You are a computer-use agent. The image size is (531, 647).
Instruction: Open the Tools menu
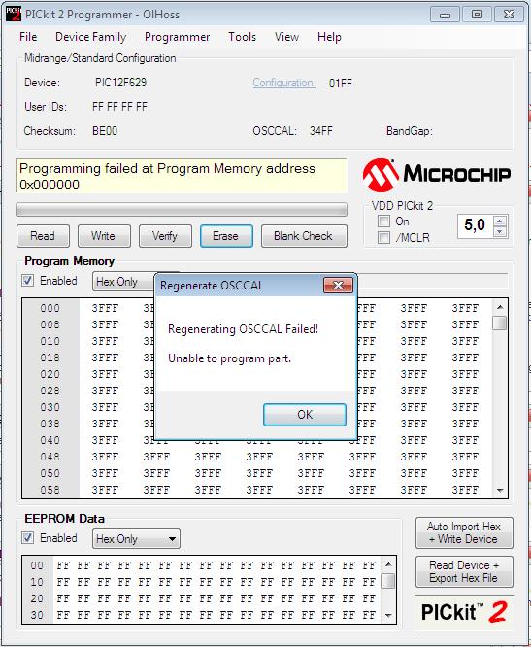(243, 37)
